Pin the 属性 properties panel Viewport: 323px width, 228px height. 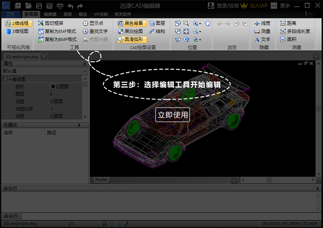85,63
